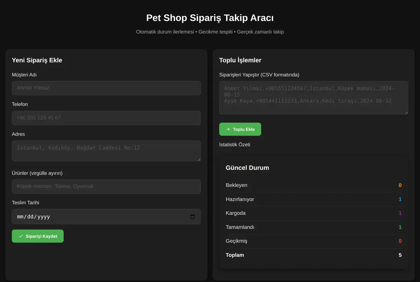The height and width of the screenshot is (282, 420).
Task: Select the Kargoda status row label
Action: click(236, 213)
